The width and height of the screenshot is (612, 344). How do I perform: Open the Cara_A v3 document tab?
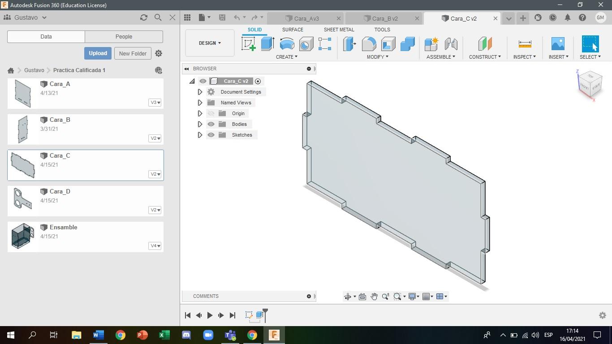click(x=306, y=18)
